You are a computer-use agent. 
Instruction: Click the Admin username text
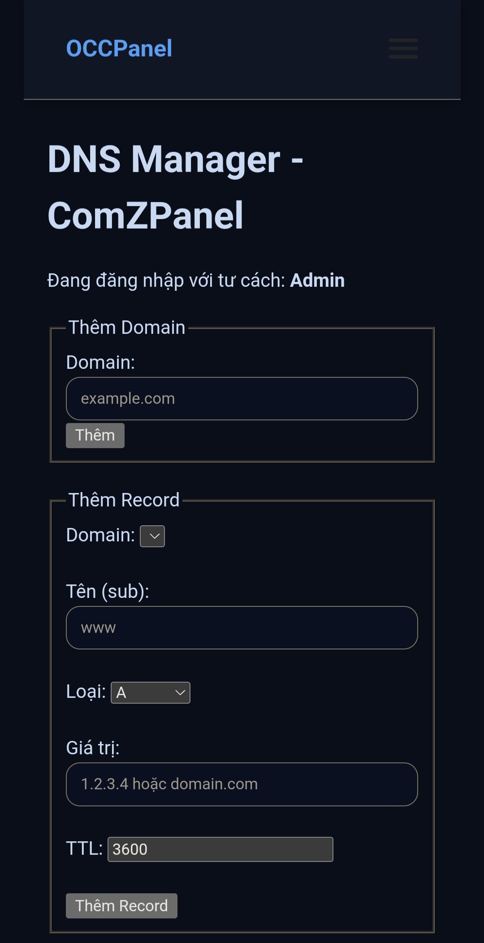pyautogui.click(x=317, y=281)
